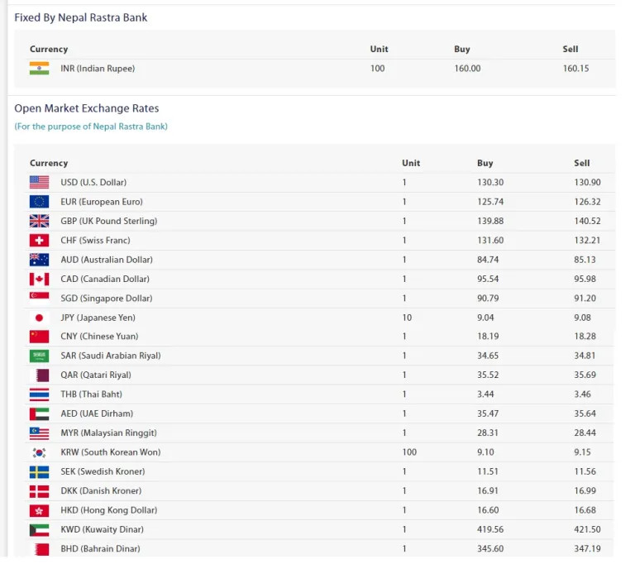This screenshot has height=564, width=635.
Task: Click the US flag icon beside USD
Action: (x=40, y=182)
